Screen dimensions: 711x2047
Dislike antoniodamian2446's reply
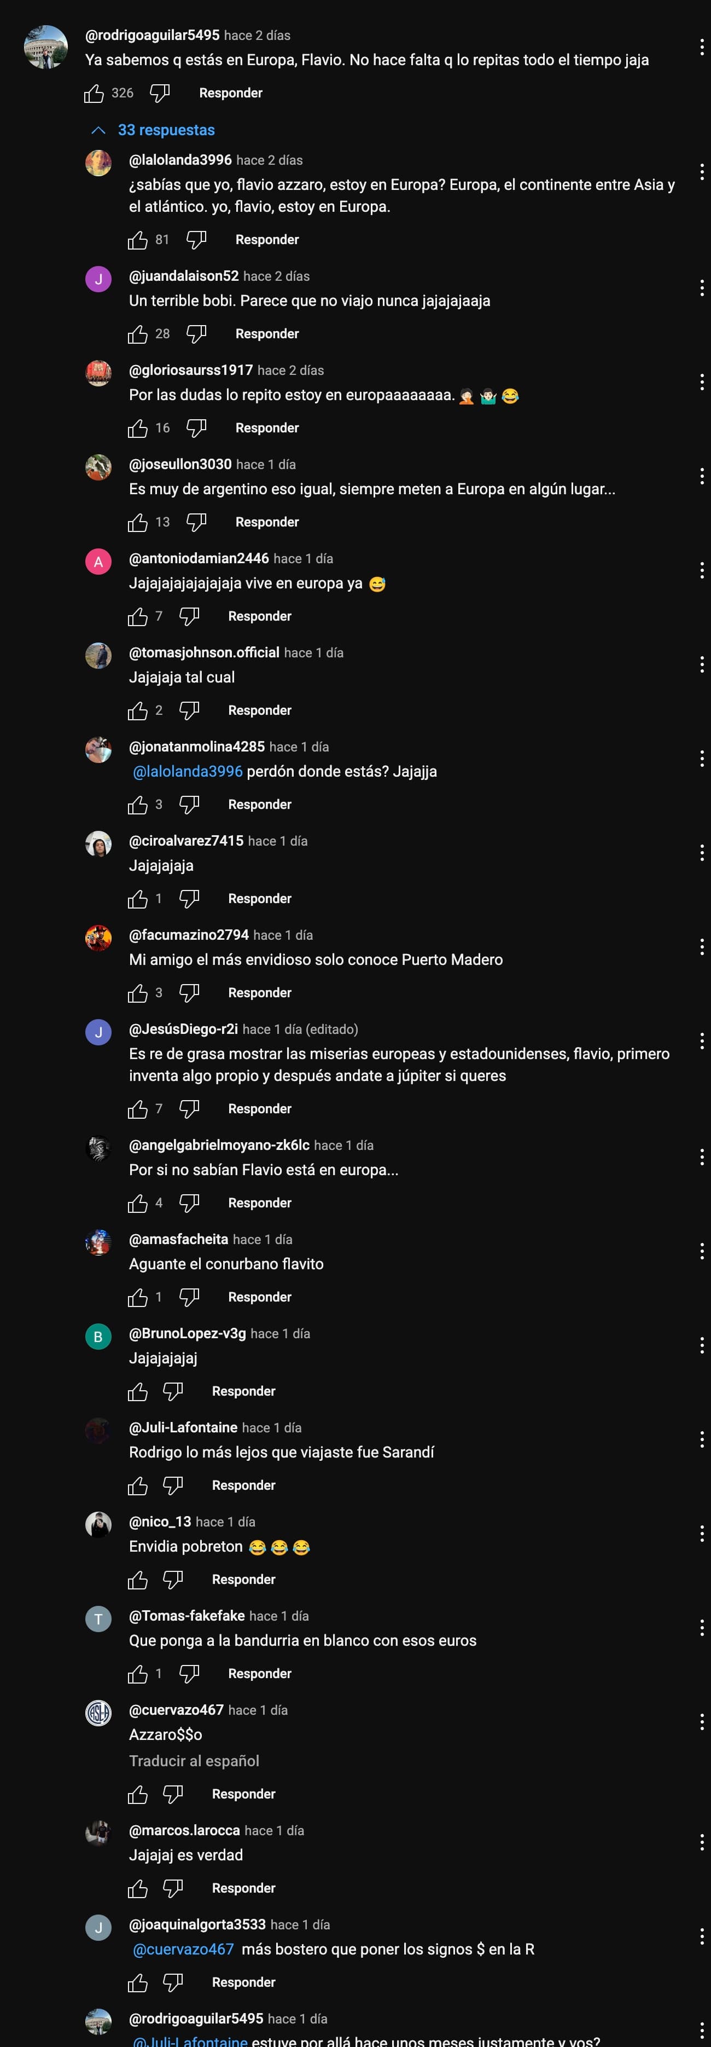(189, 617)
